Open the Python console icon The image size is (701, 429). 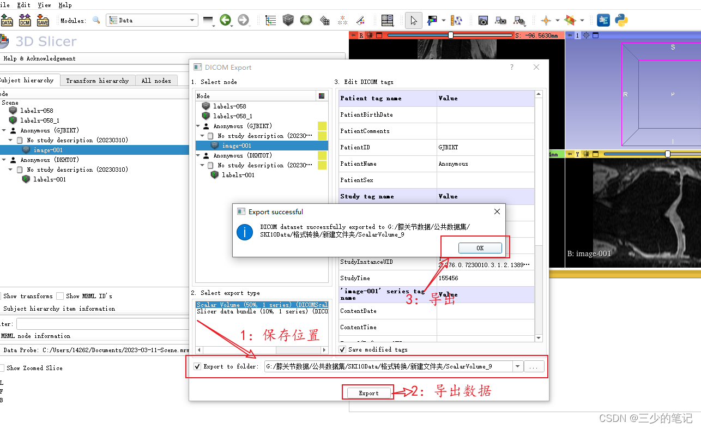(621, 20)
